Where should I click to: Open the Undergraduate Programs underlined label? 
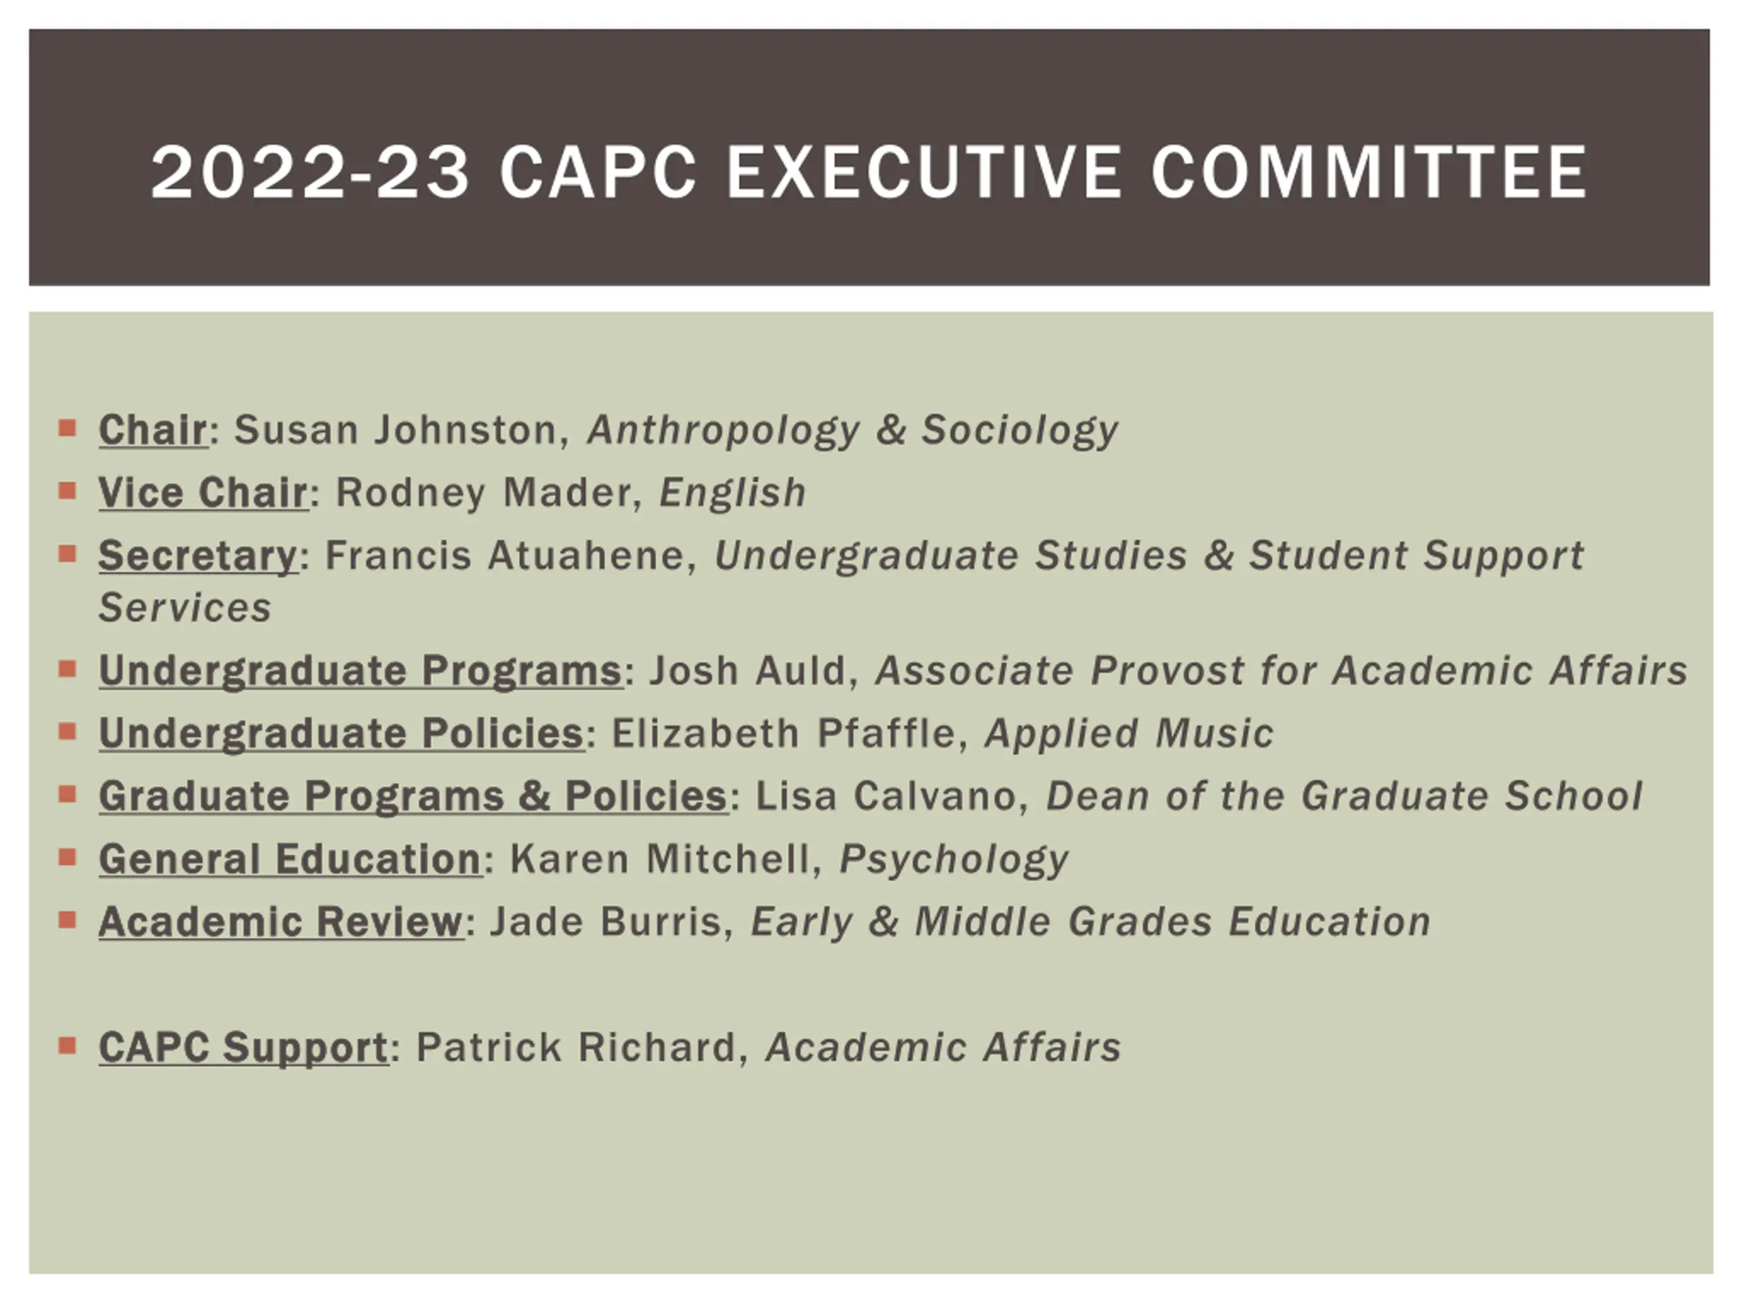tap(361, 671)
